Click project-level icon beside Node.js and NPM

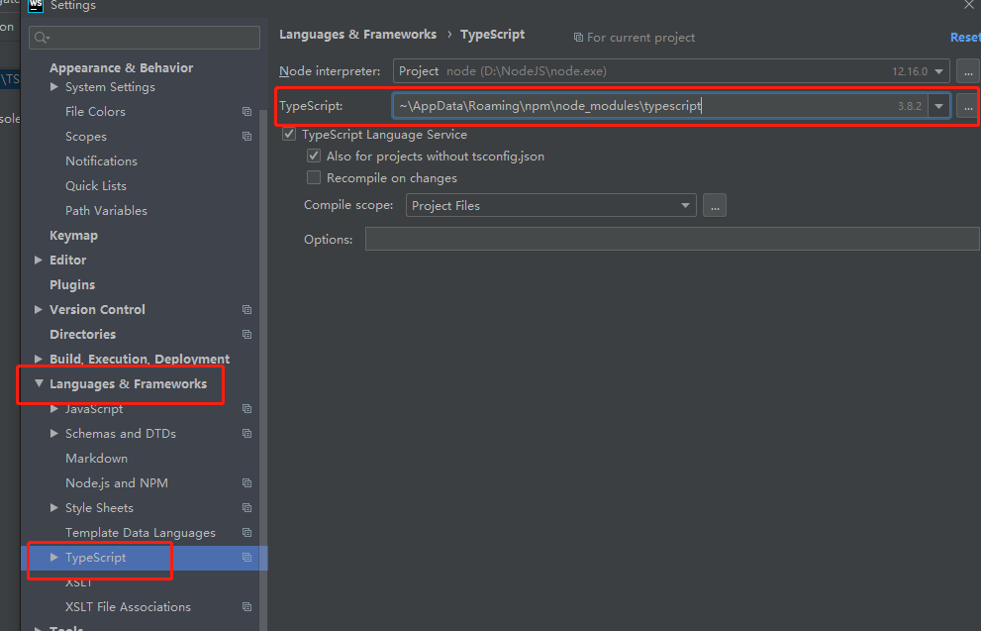[x=247, y=483]
